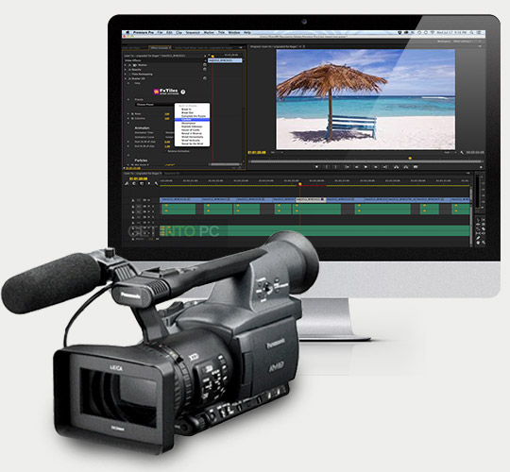Select the Zoom tool in Tools panel
The image size is (510, 472).
coord(484,243)
